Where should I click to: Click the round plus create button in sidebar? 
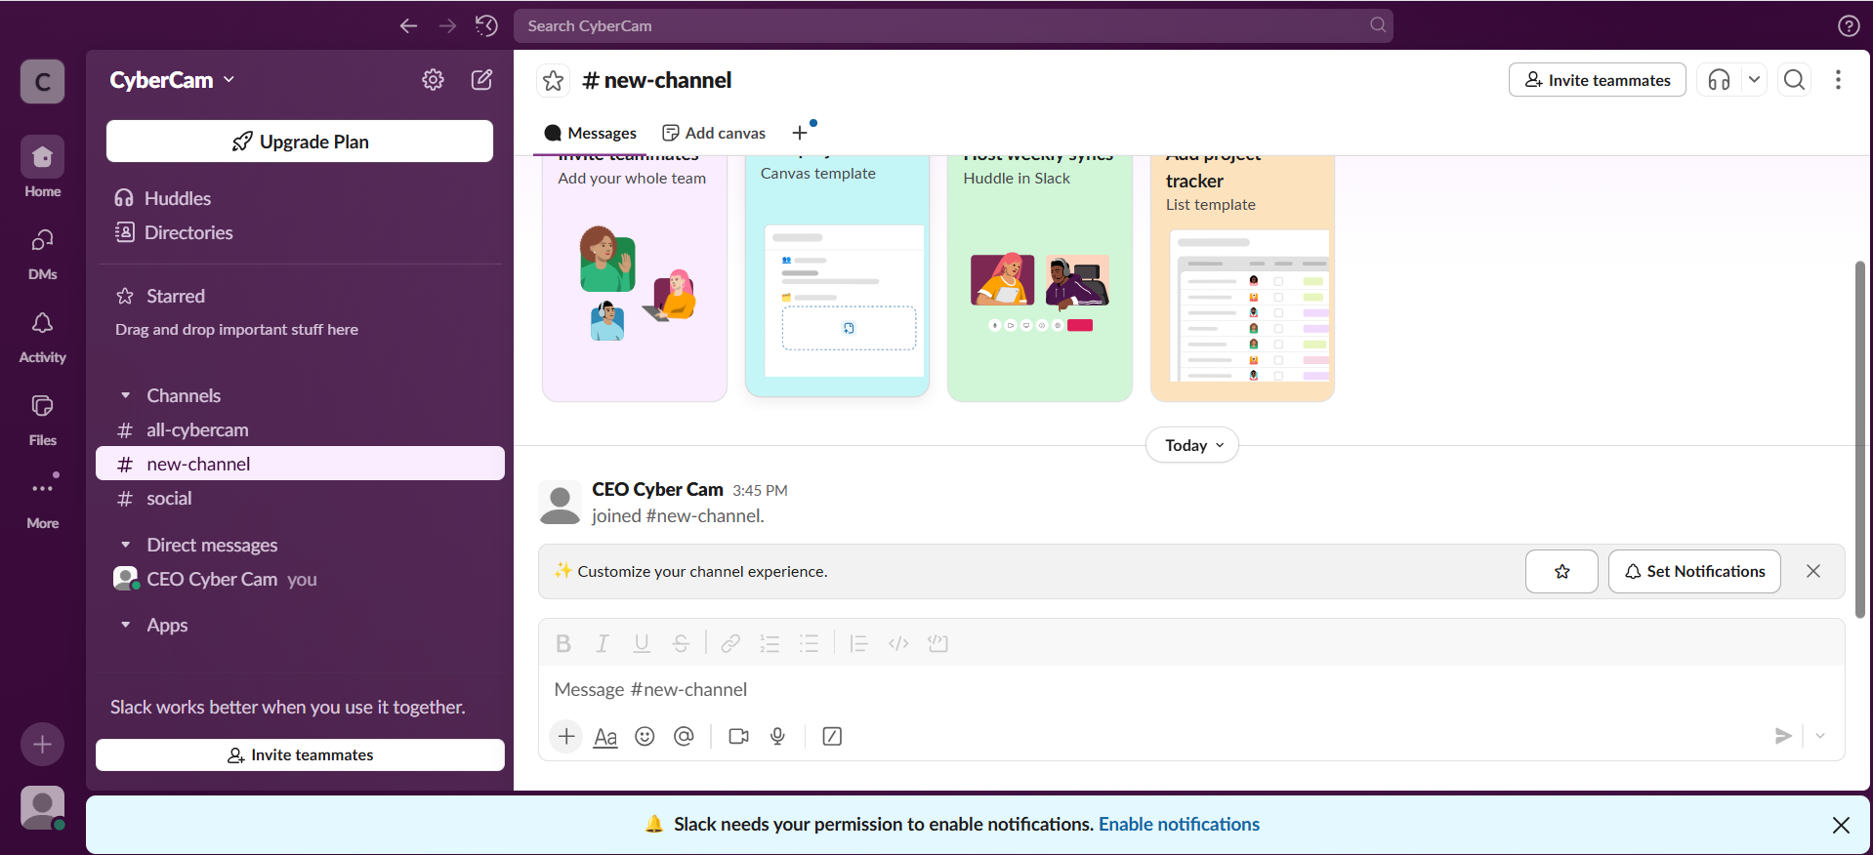[43, 745]
